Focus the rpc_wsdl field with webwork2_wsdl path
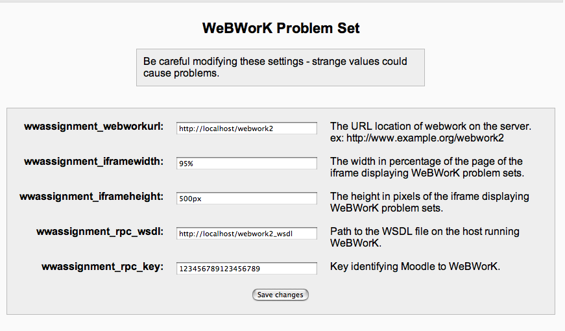The width and height of the screenshot is (565, 331). (247, 234)
